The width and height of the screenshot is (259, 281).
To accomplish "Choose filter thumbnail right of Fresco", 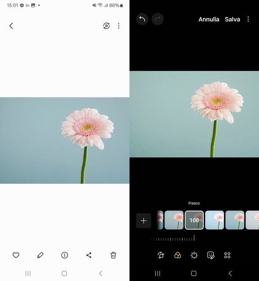I will pyautogui.click(x=214, y=220).
